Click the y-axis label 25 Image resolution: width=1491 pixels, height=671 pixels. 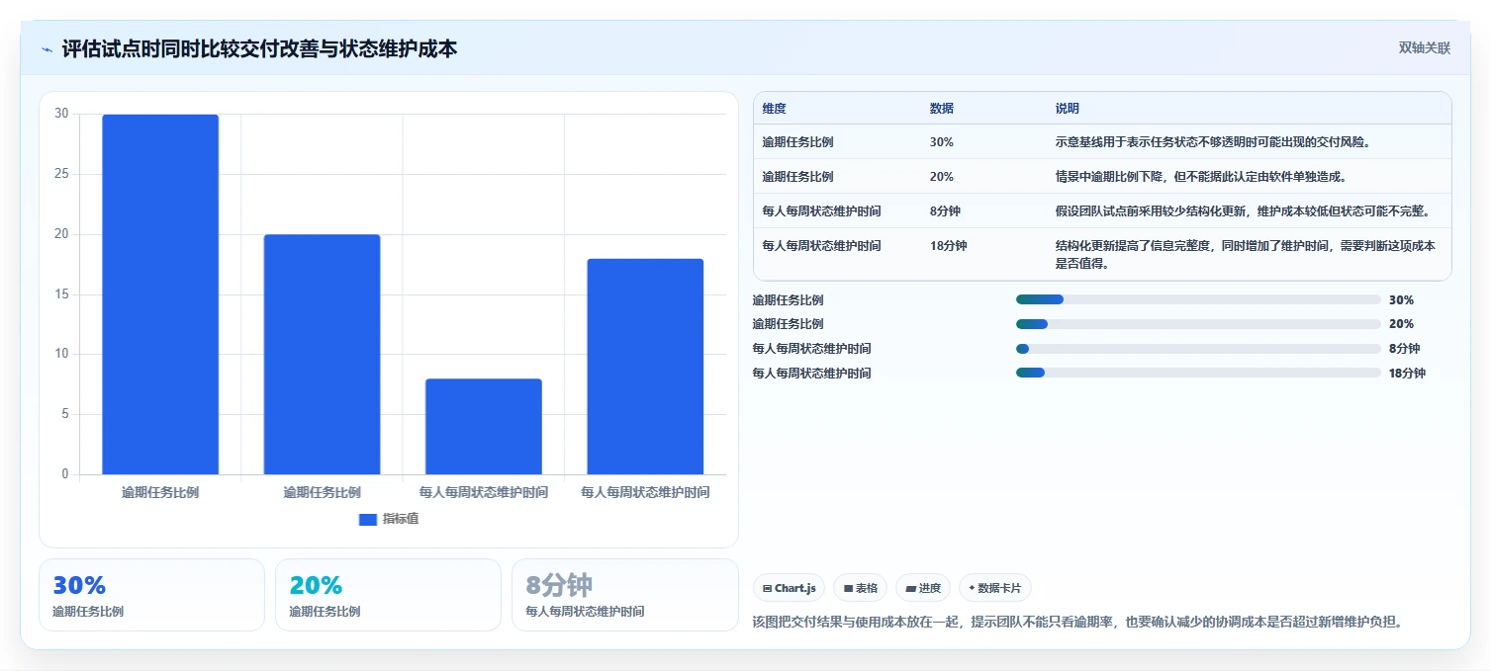click(61, 174)
